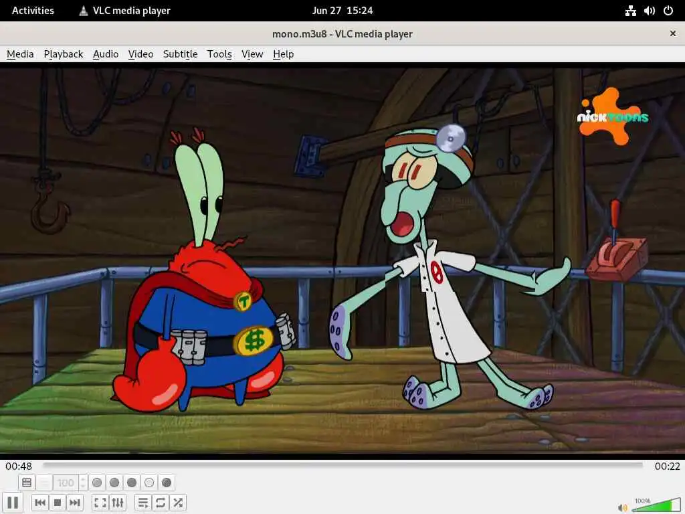This screenshot has height=514, width=685.
Task: Click the video display area
Action: pyautogui.click(x=342, y=260)
